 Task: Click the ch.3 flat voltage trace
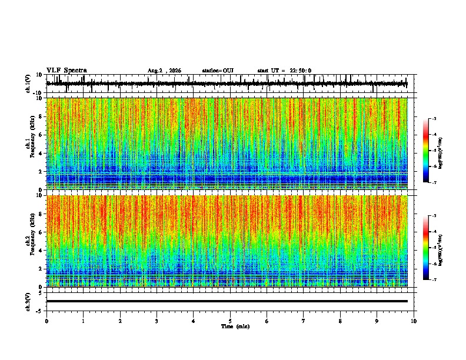227,301
